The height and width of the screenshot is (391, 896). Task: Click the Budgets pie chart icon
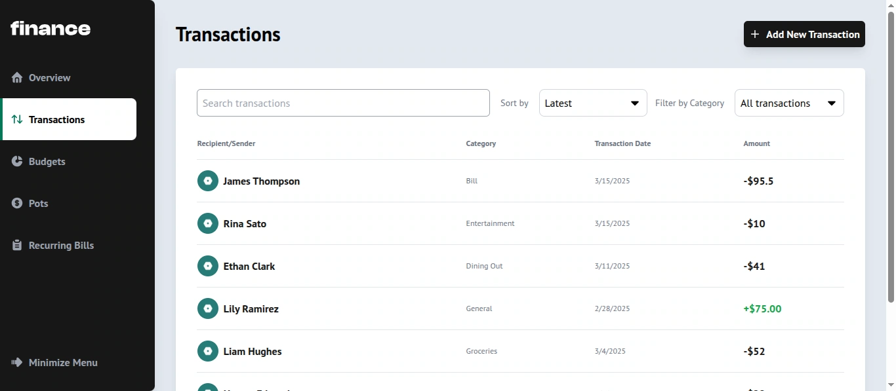17,161
